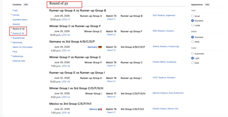Expand the Round of 16 arrow in Contents
Screen dimensions: 228x117
11,33
